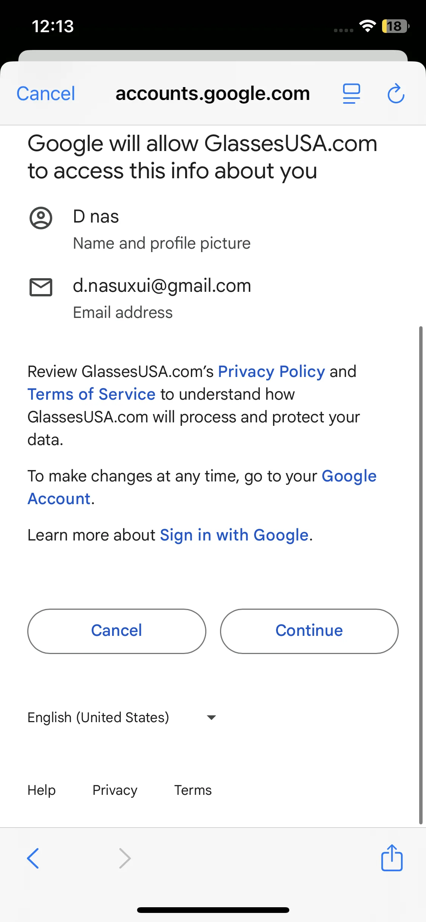This screenshot has height=922, width=426.
Task: Tap the profile avatar icon beside D nas
Action: point(41,218)
